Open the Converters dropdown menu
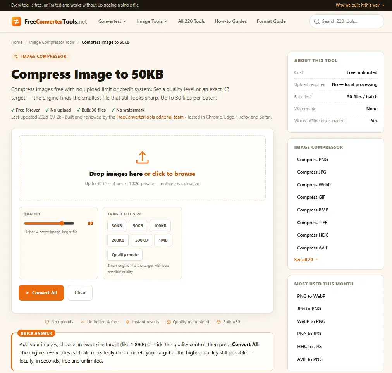This screenshot has height=373, width=392. 112,22
